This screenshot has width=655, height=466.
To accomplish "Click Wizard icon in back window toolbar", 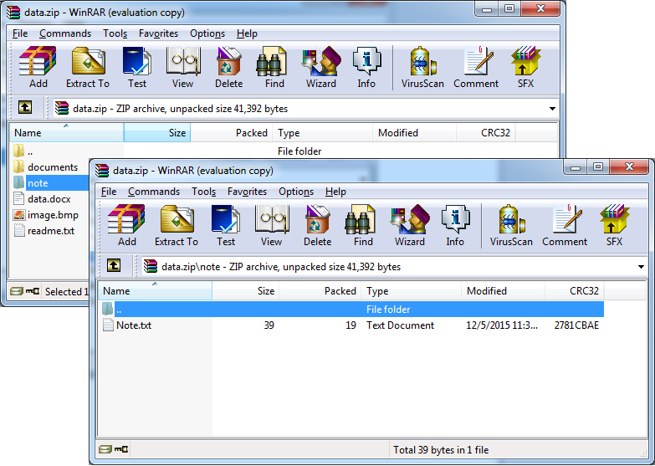I will (321, 67).
